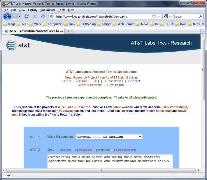Viewport: 207px width, 180px height.
Task: Open the Daily's bookmark folder
Action: pyautogui.click(x=105, y=24)
